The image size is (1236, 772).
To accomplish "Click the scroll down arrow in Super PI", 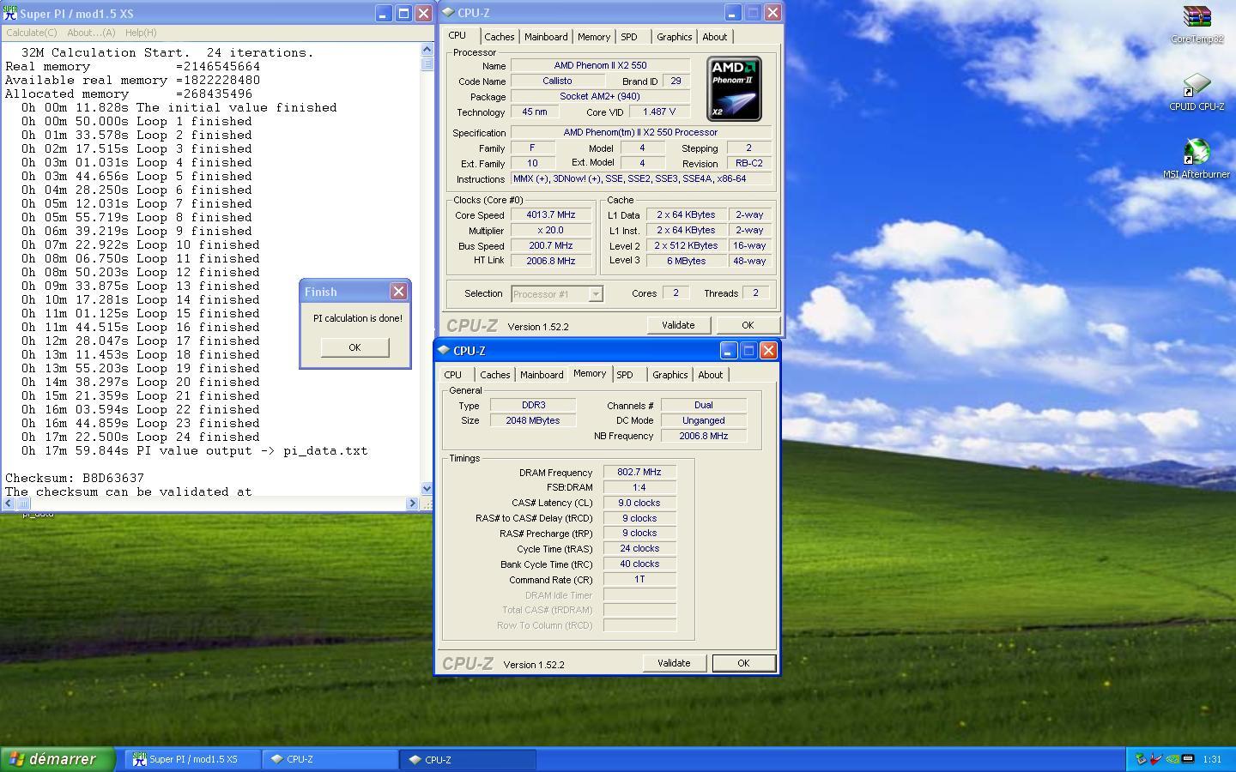I will 427,489.
